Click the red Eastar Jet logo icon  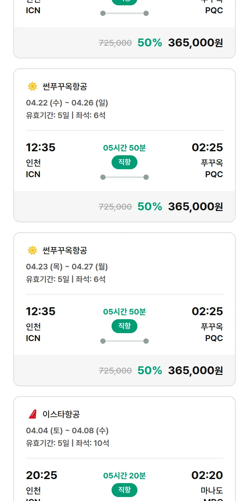click(33, 414)
